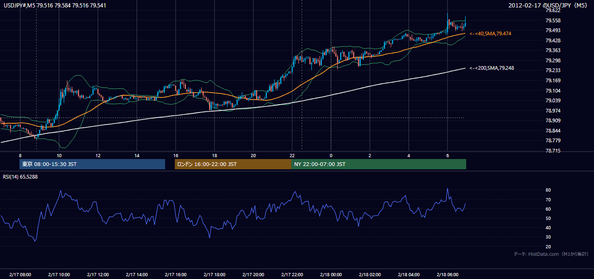
Task: Click the 2/17 10:00 time label
Action: click(x=59, y=275)
